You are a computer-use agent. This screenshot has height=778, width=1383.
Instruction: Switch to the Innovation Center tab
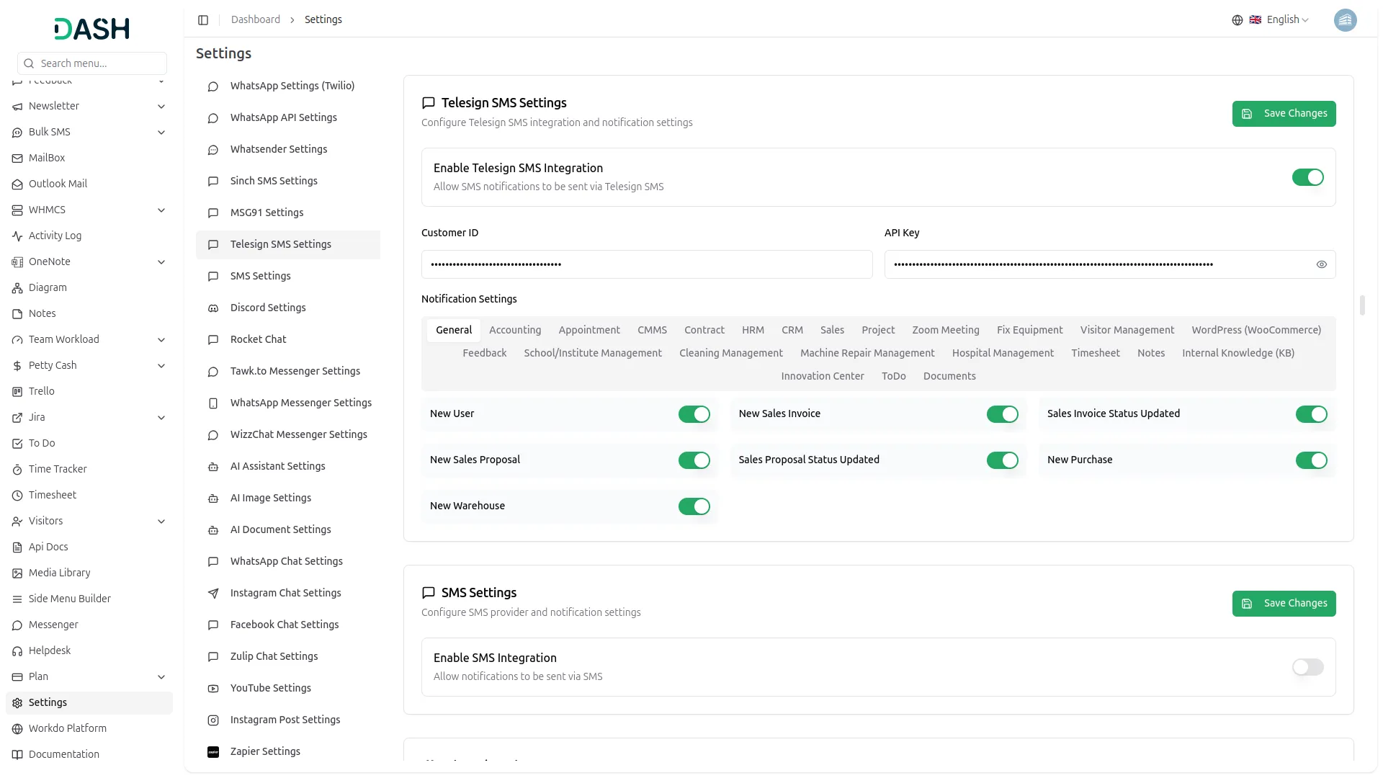point(822,376)
